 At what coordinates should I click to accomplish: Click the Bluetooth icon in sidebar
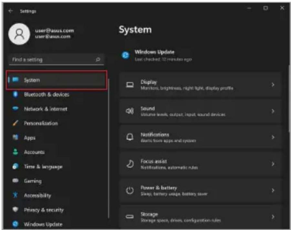coord(16,94)
